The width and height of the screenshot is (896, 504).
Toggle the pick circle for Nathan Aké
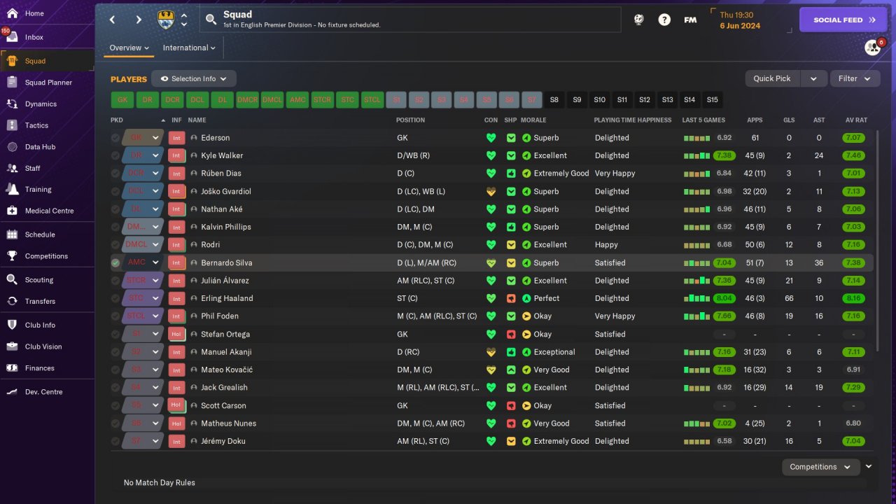point(115,209)
